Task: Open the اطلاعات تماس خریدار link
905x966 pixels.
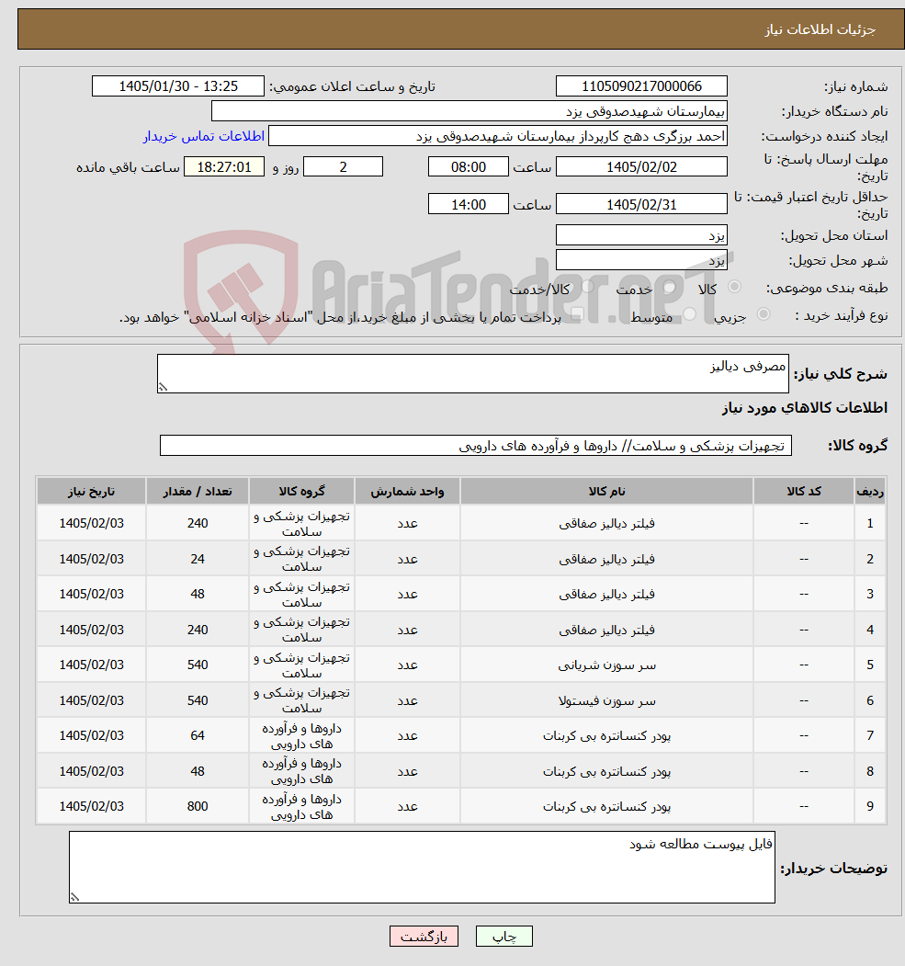Action: (204, 136)
